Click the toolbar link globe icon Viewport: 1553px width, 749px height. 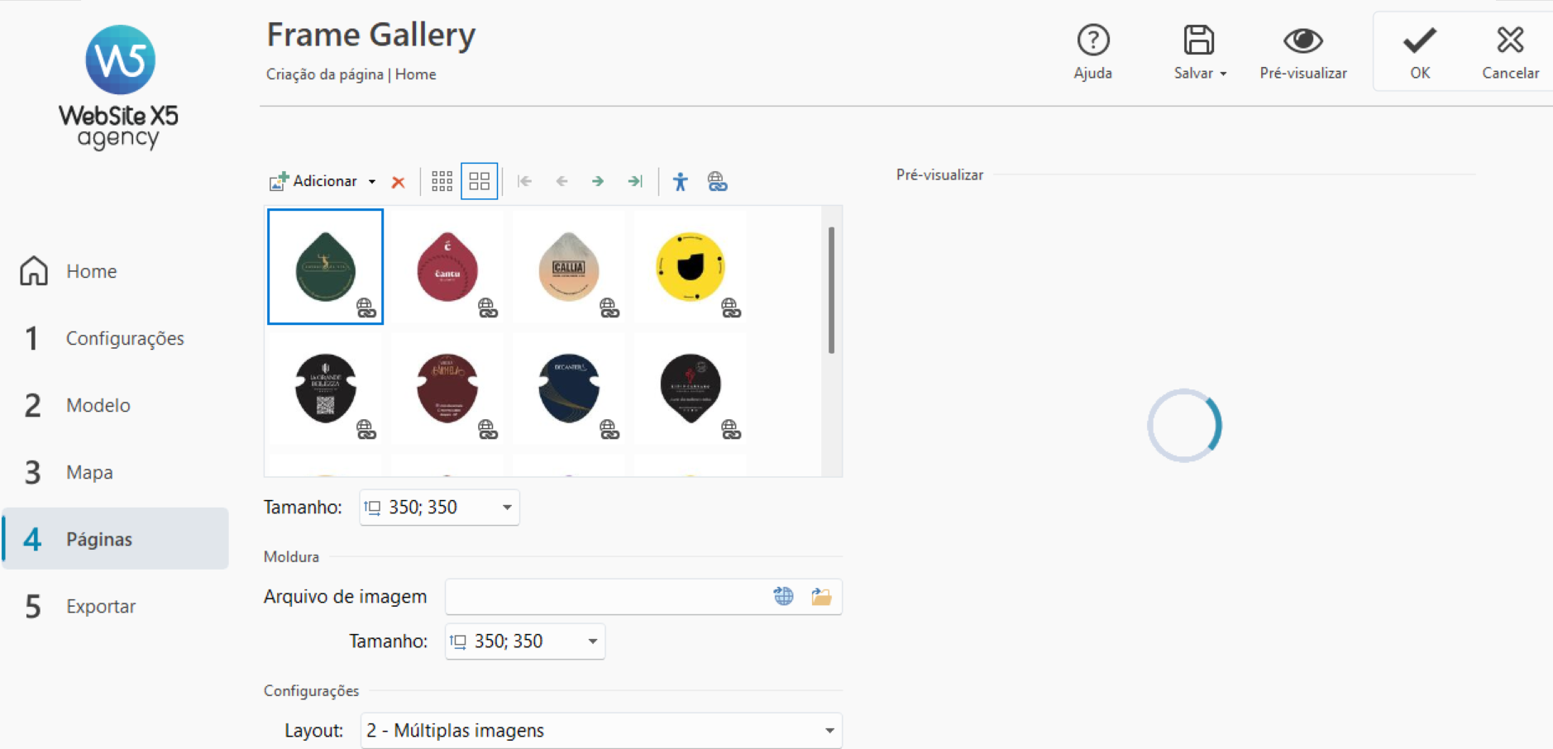pos(717,181)
